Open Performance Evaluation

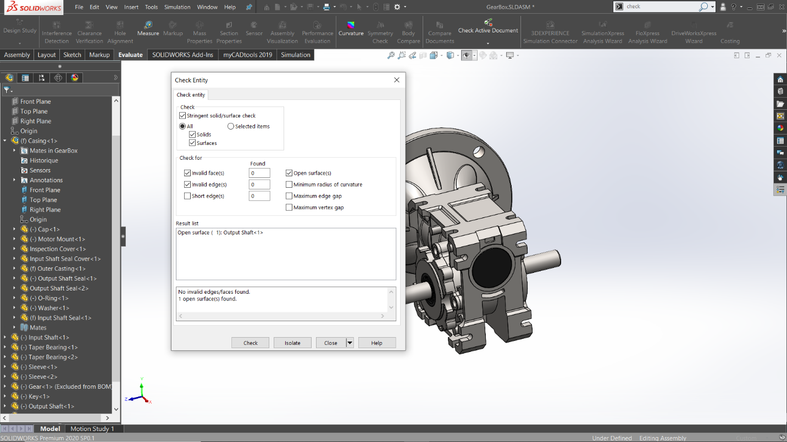[x=317, y=32]
